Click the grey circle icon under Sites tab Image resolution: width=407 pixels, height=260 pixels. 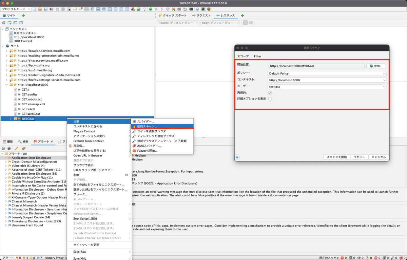[x=4, y=23]
